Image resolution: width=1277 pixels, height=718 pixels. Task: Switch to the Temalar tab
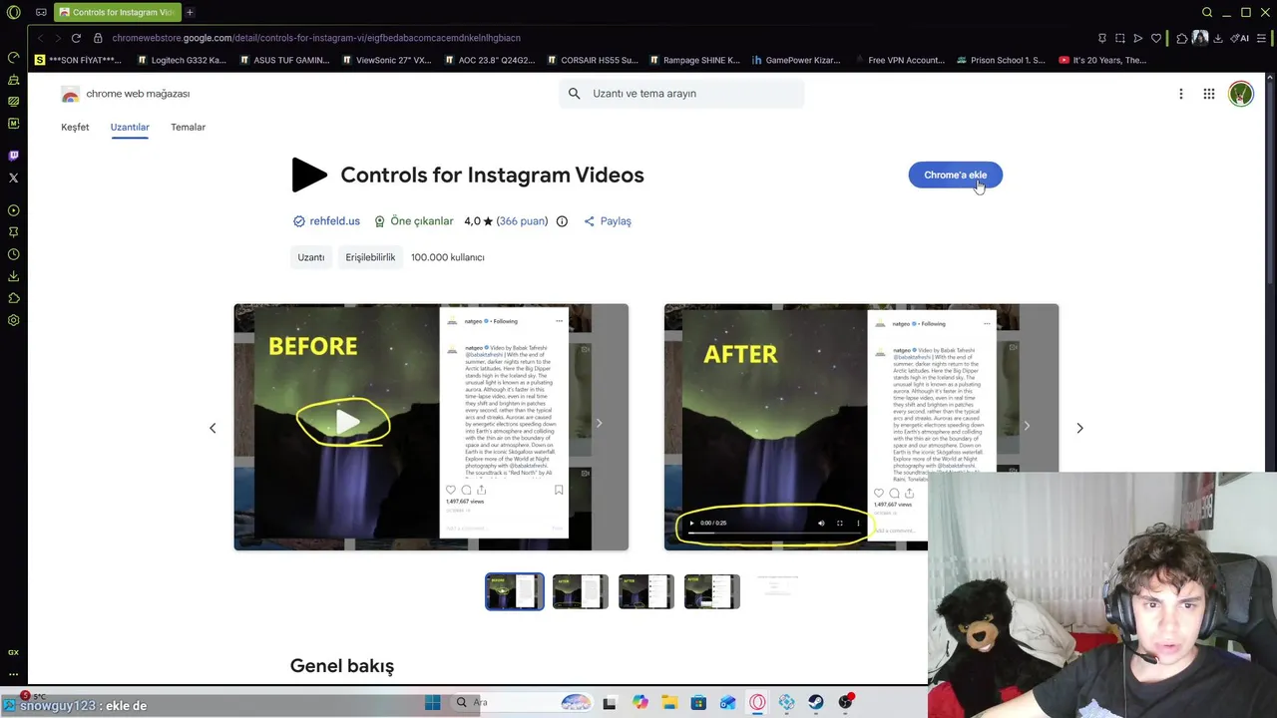[188, 127]
